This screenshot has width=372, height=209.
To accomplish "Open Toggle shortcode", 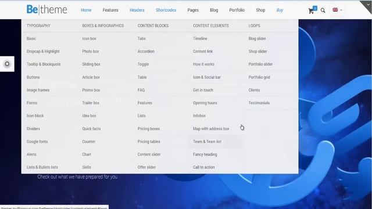I will coord(143,64).
